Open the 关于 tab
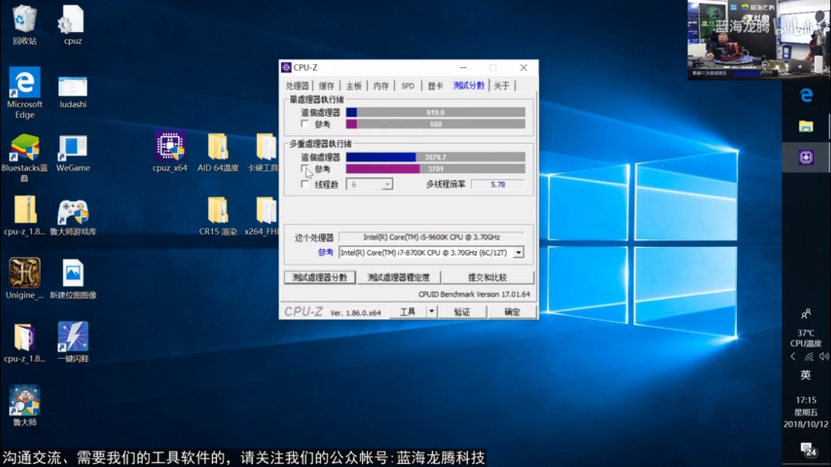The image size is (831, 467). pyautogui.click(x=501, y=86)
